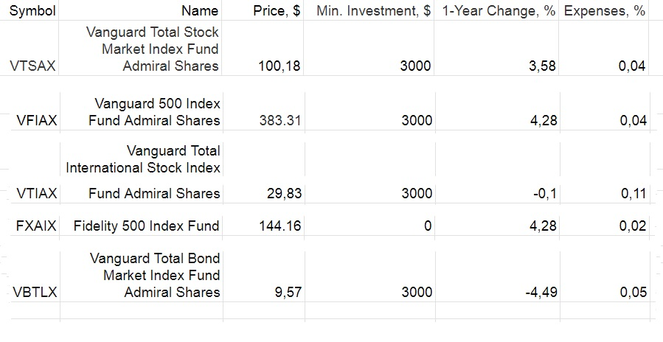Click the Name column header

[199, 11]
